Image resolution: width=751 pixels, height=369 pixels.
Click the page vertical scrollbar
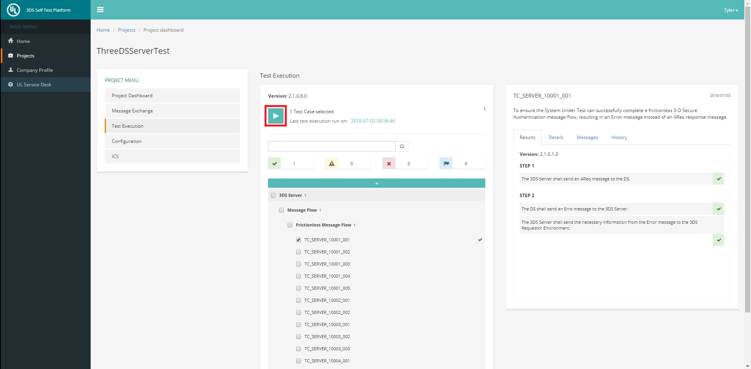[x=747, y=160]
